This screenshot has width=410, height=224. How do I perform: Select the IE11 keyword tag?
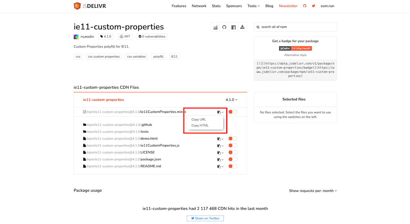pos(174,57)
